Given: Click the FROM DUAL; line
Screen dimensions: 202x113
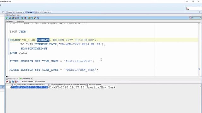Looking at the screenshot, I should [x=19, y=53].
